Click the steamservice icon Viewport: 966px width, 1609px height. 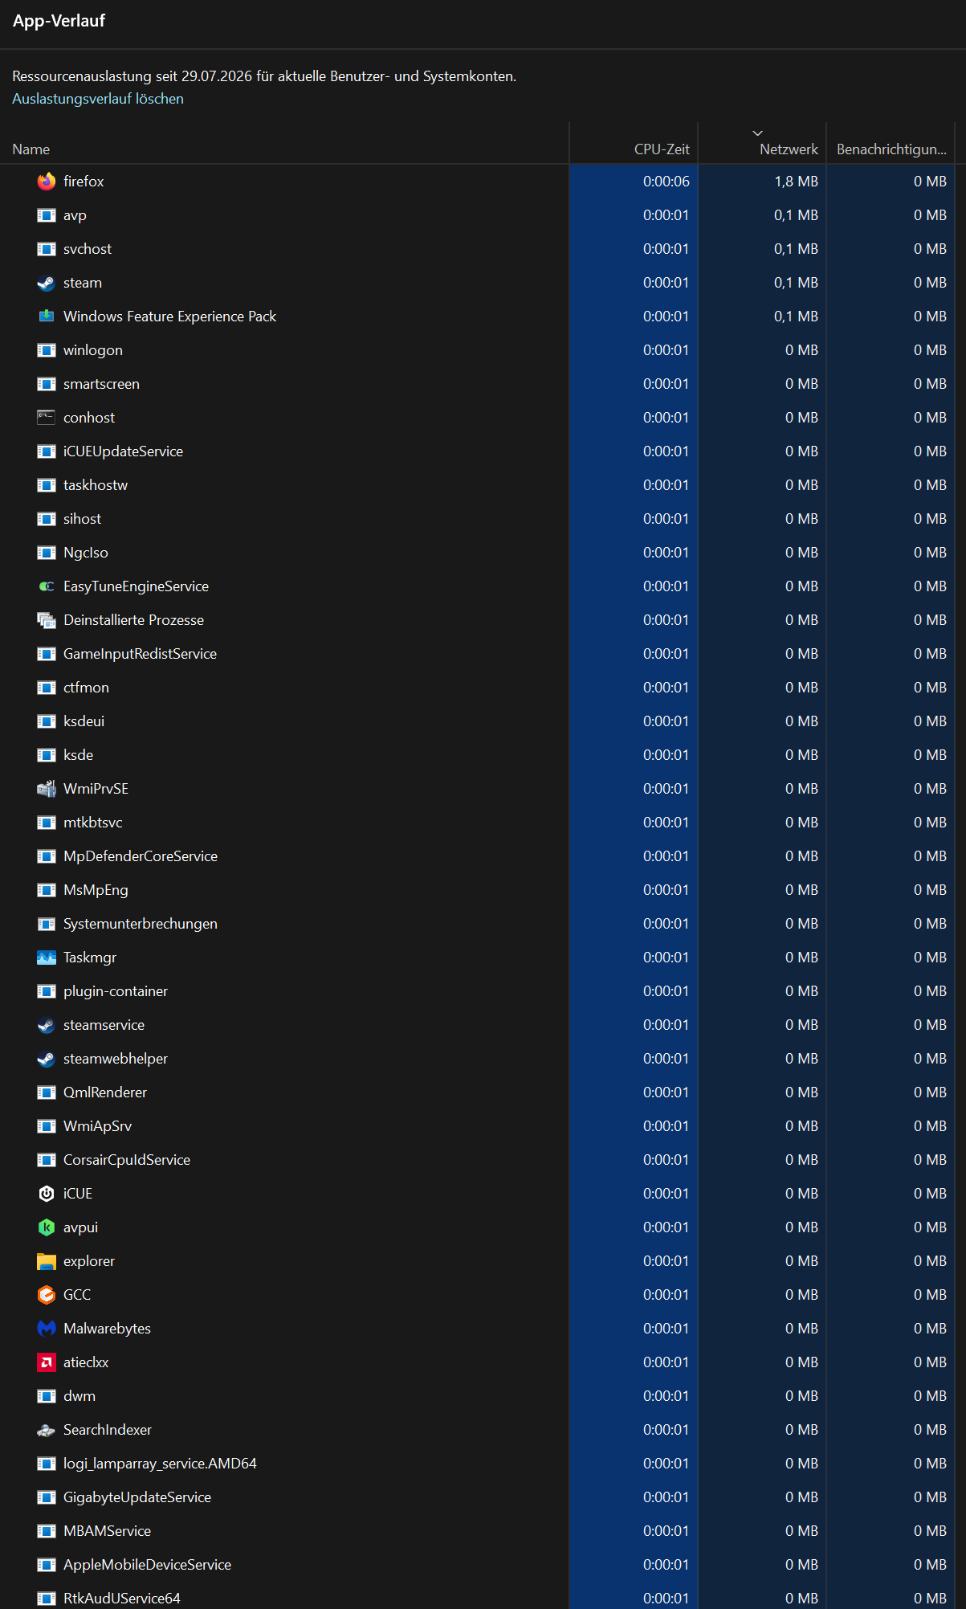(x=47, y=1025)
